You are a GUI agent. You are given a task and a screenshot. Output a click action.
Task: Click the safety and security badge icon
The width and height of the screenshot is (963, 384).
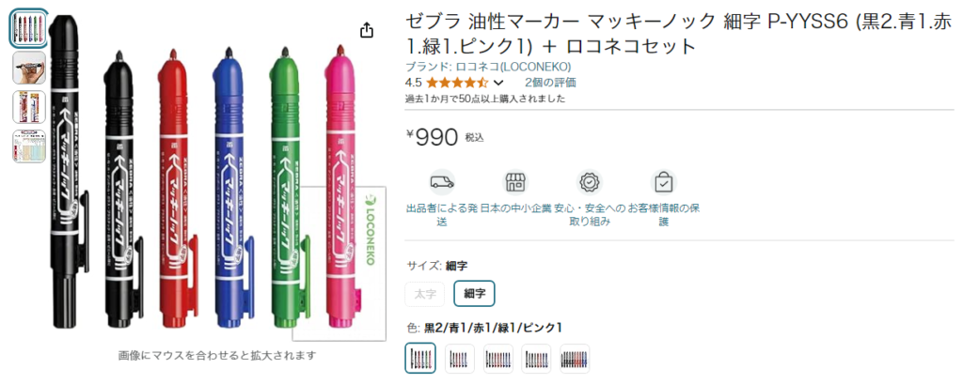[x=590, y=182]
